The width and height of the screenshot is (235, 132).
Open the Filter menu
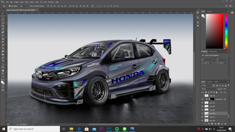point(37,2)
